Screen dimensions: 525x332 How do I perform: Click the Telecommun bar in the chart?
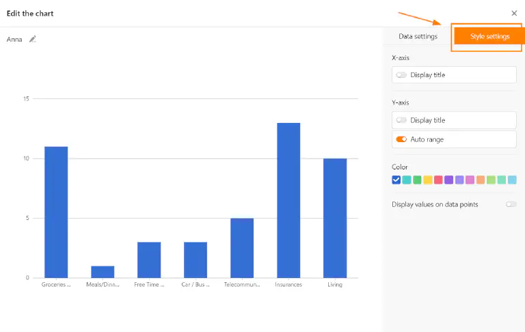[242, 248]
